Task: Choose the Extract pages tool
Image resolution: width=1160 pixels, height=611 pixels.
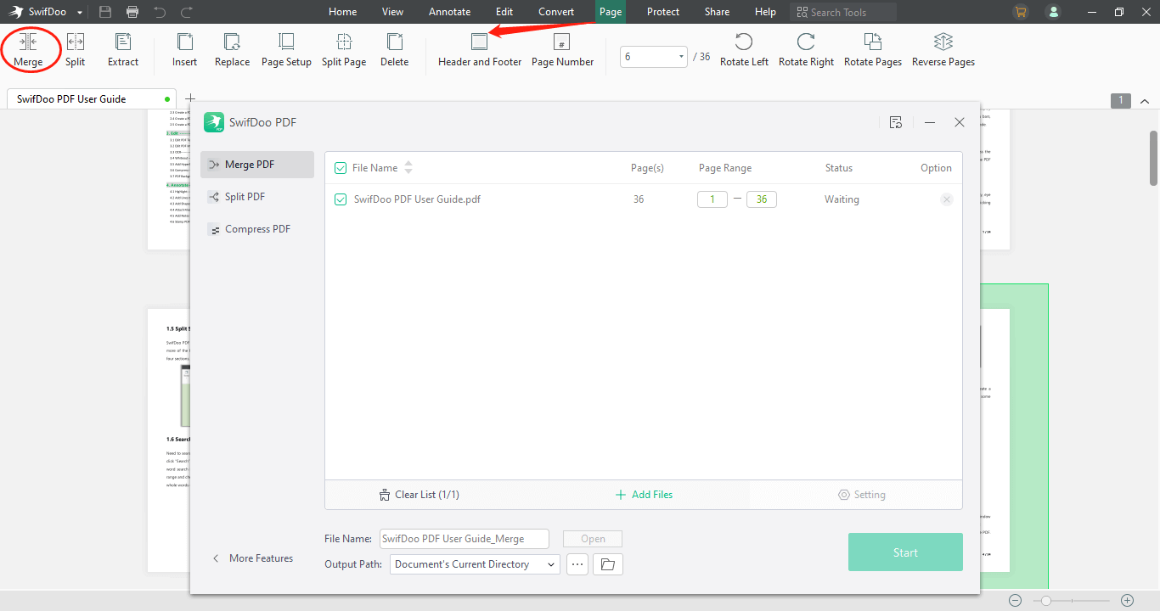Action: coord(123,50)
